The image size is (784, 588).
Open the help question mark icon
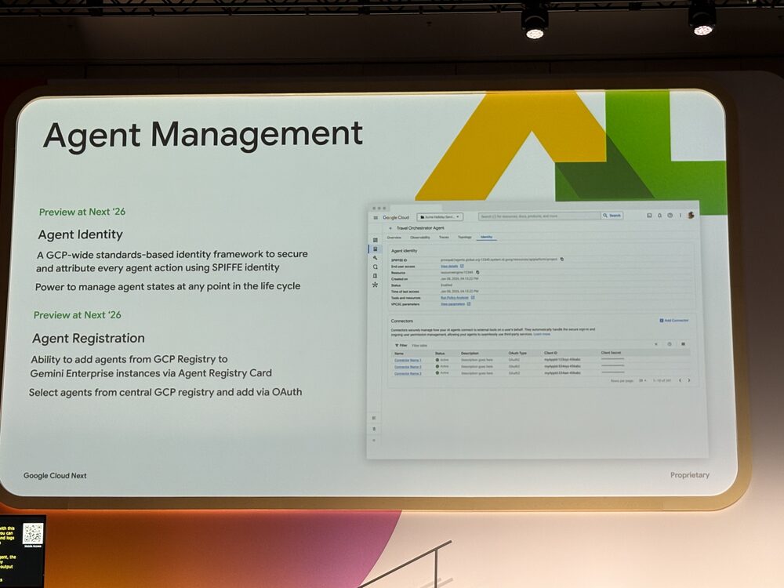pyautogui.click(x=670, y=216)
